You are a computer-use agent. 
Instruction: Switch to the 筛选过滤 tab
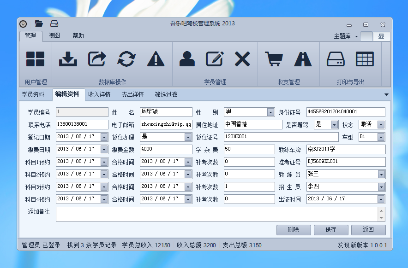coord(166,94)
